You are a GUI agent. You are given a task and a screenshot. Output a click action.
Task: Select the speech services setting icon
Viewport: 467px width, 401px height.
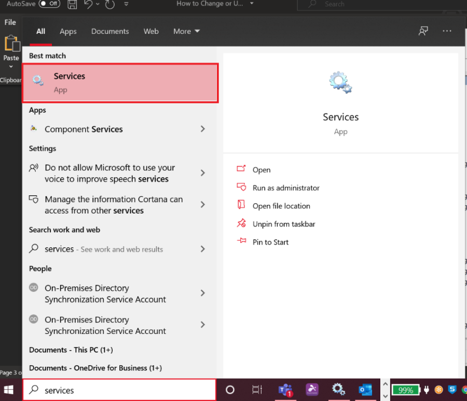click(34, 168)
